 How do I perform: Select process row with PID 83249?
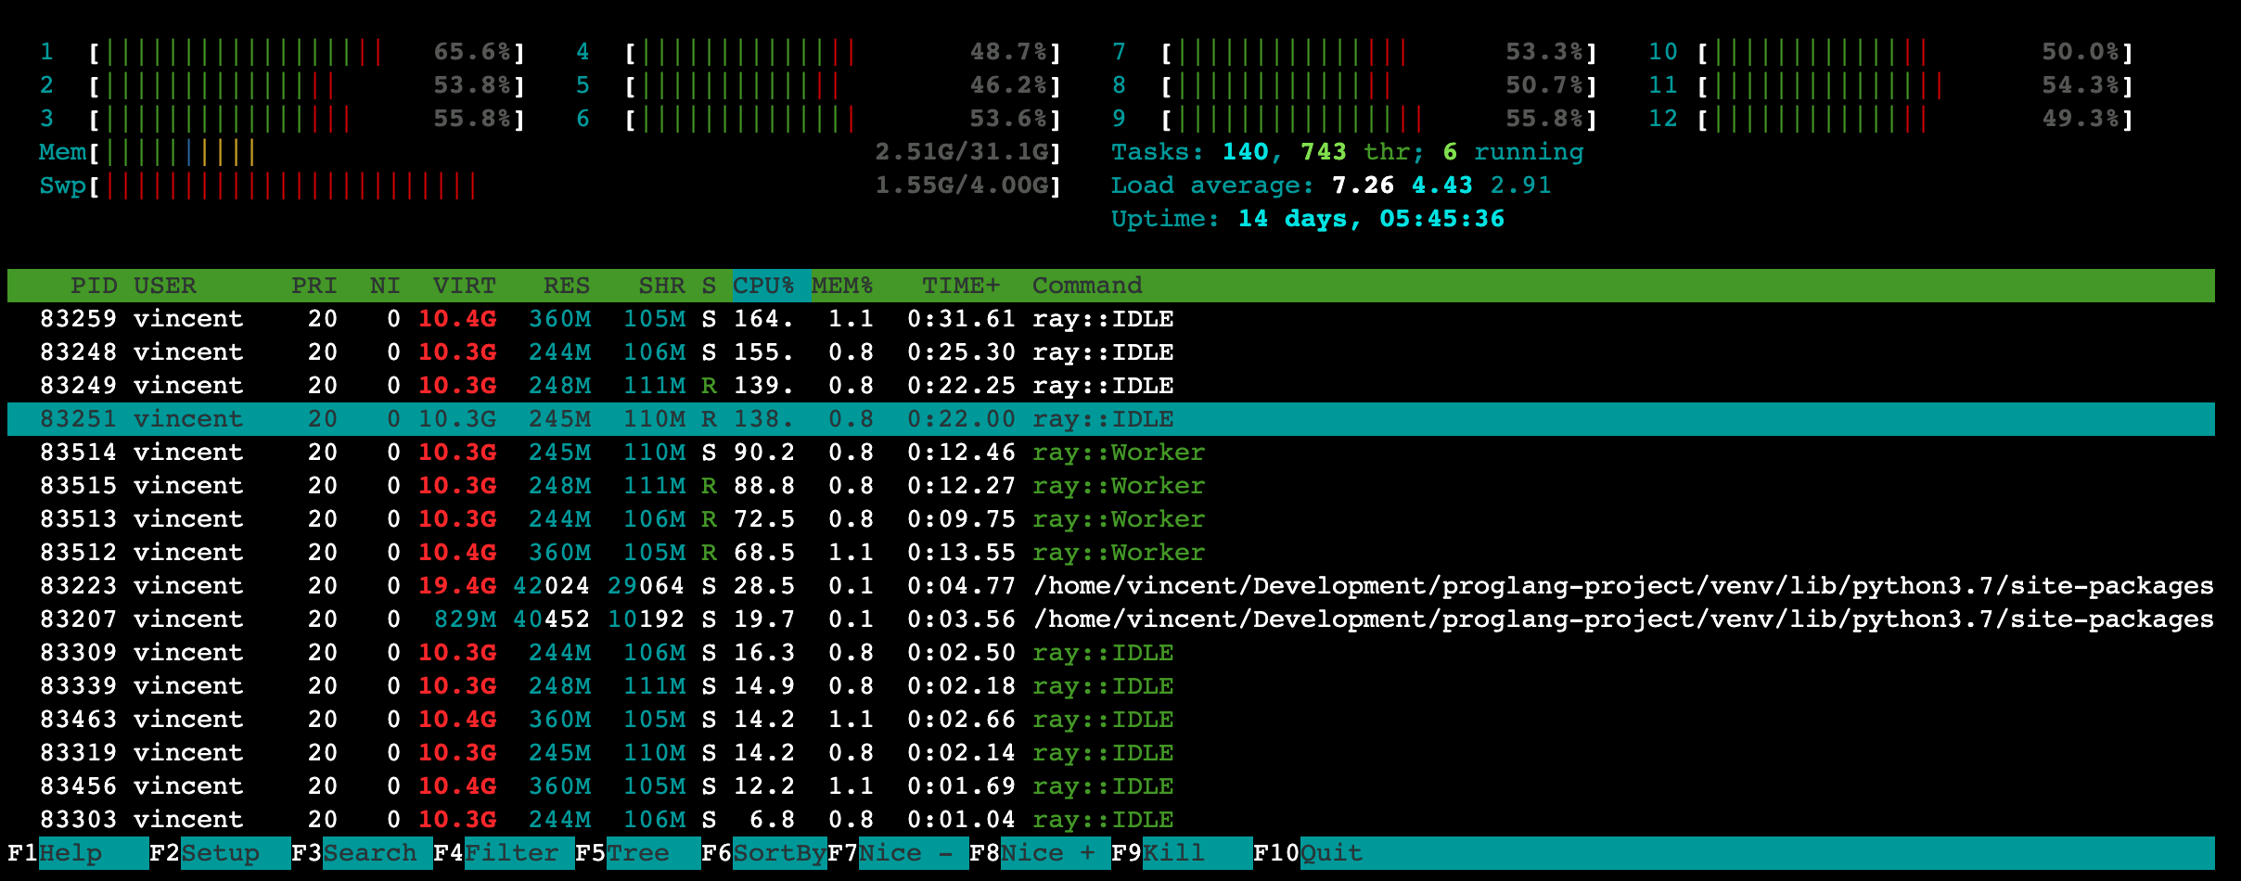(x=1111, y=386)
